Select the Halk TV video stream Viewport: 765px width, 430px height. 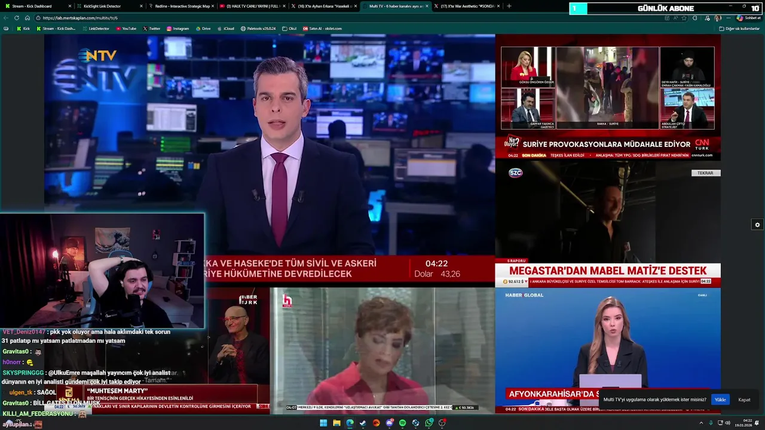[382, 350]
